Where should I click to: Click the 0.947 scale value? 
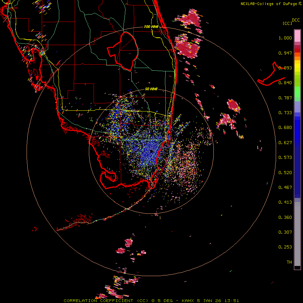point(285,53)
